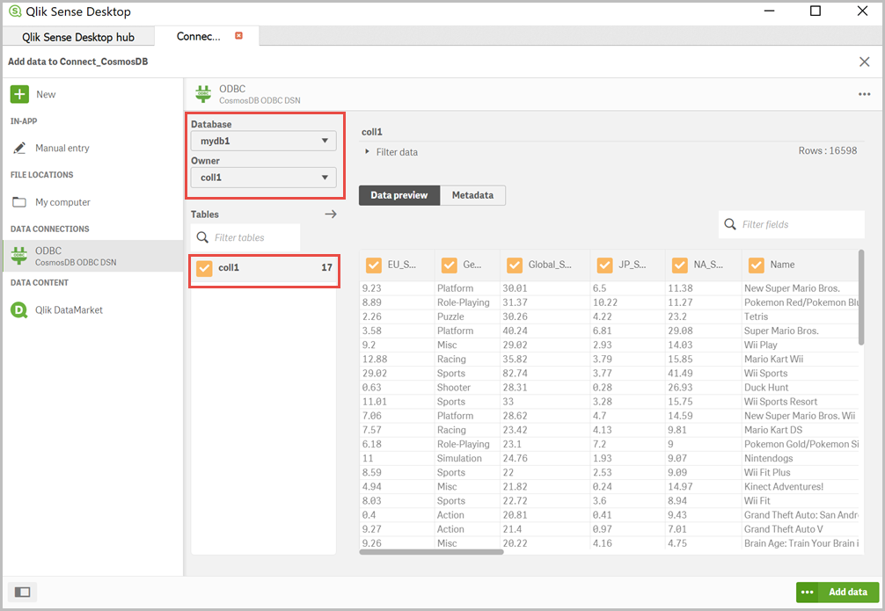
Task: Uncheck Ge... field checkbox
Action: tap(450, 265)
